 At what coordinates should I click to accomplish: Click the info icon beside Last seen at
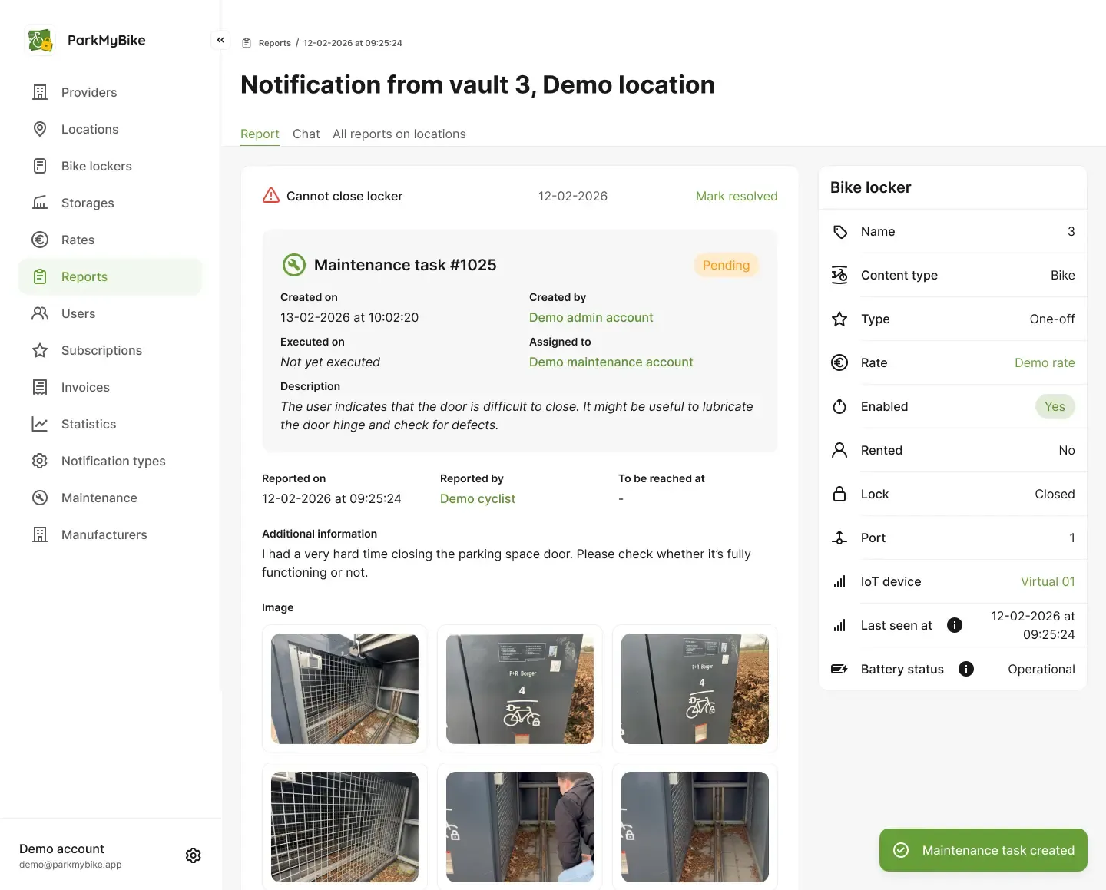[955, 625]
